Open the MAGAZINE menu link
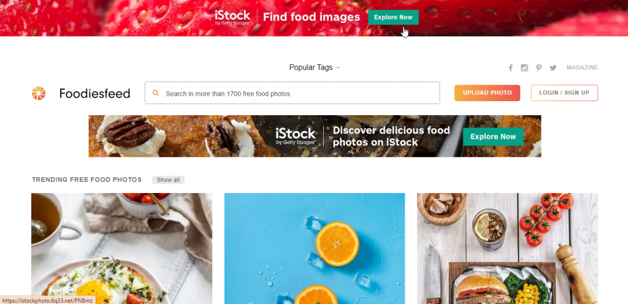The height and width of the screenshot is (304, 628). [x=582, y=67]
